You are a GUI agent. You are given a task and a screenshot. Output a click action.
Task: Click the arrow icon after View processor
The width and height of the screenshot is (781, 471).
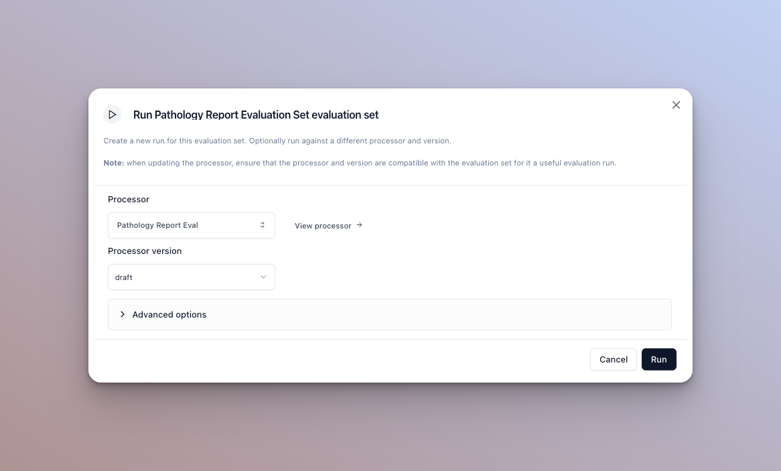tap(360, 225)
